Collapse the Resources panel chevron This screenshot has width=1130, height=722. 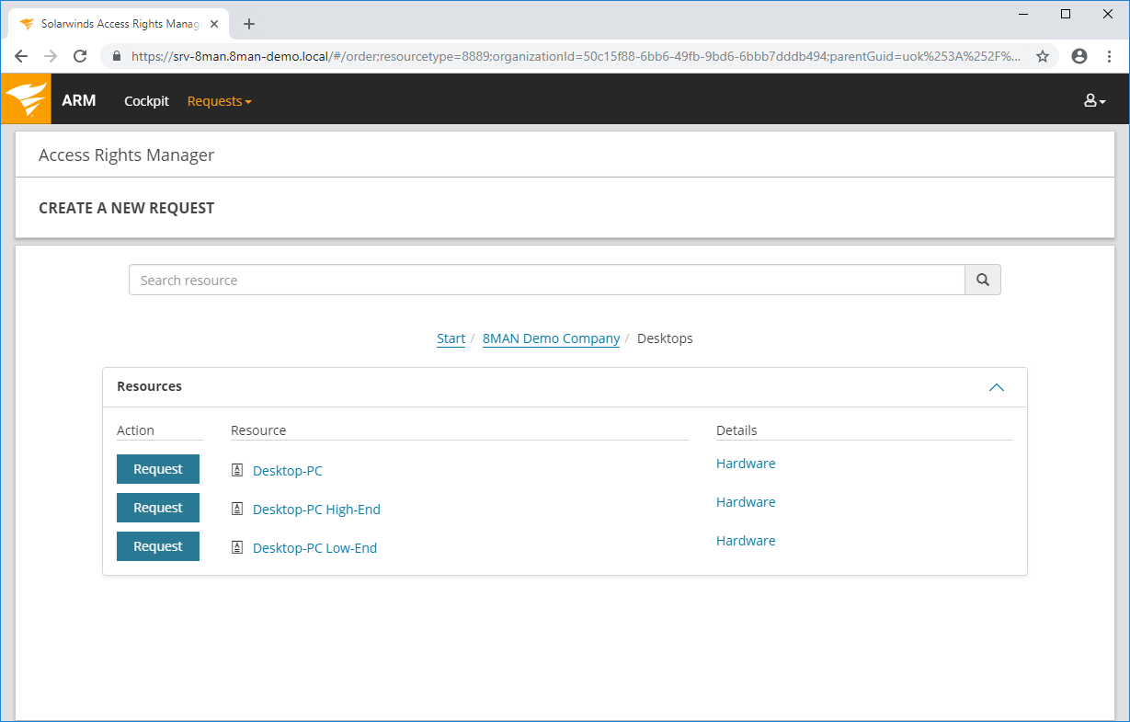pos(996,387)
